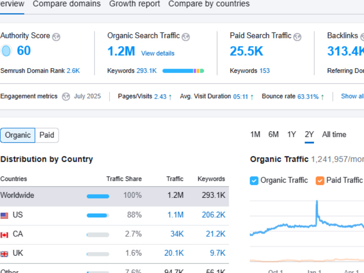The image size is (364, 273).
Task: Click UK traffic value 20.1K
Action: 174,253
